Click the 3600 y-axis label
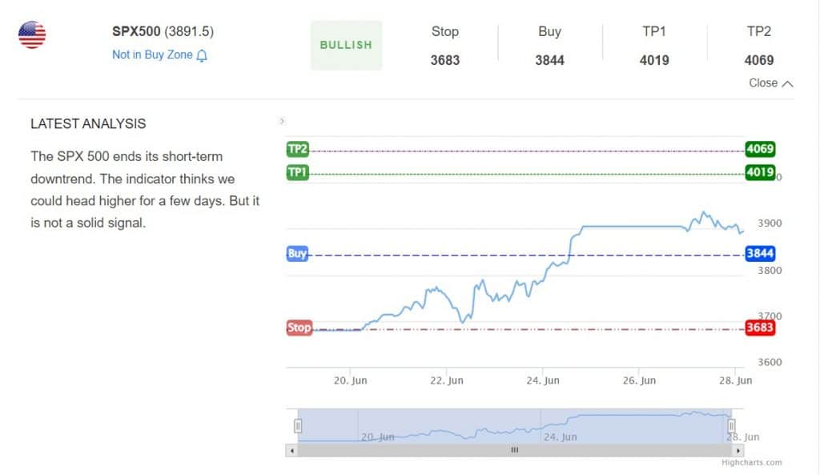Screen dimensions: 820x475 pyautogui.click(x=770, y=362)
